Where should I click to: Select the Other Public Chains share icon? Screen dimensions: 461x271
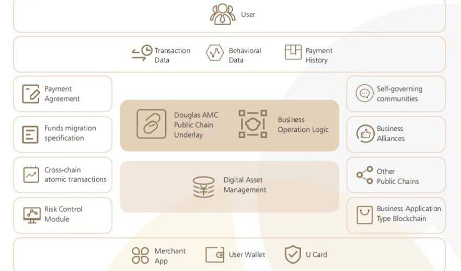(x=364, y=175)
